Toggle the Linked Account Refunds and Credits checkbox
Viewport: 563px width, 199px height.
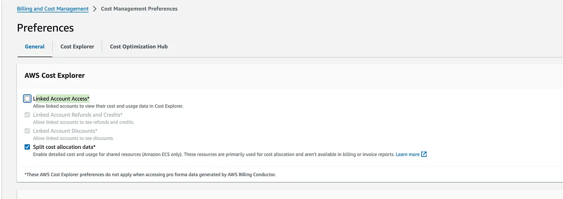(x=27, y=115)
